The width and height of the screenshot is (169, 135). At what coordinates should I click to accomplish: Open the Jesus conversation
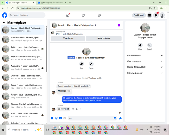point(23,87)
